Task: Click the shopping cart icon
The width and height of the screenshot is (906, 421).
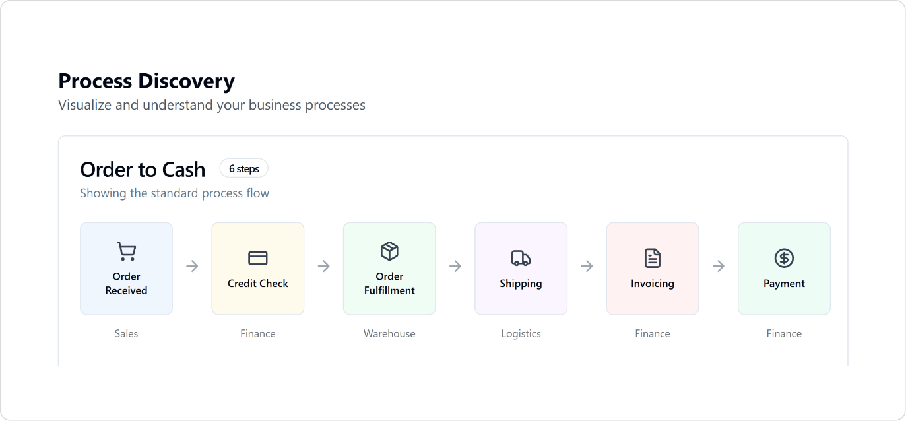Action: [126, 251]
